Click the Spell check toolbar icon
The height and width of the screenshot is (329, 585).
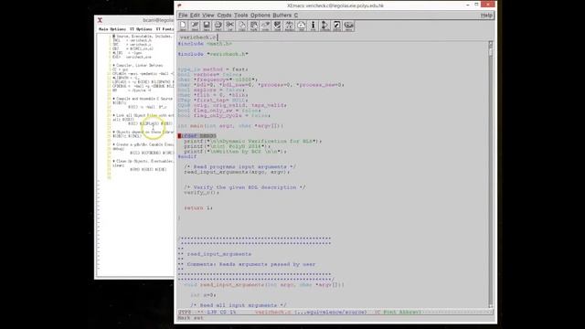click(278, 26)
